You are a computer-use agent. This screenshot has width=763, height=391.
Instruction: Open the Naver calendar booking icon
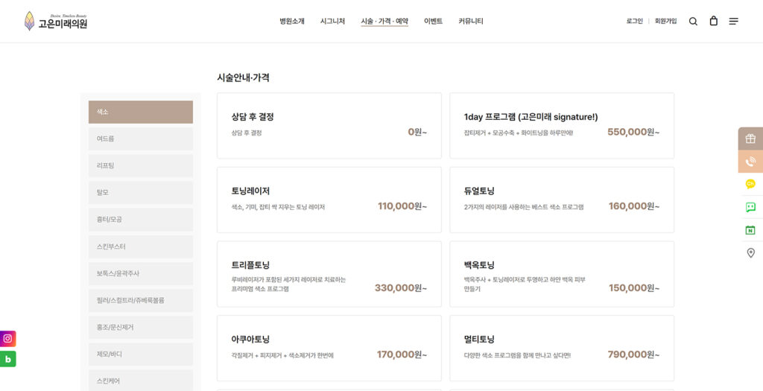[750, 230]
